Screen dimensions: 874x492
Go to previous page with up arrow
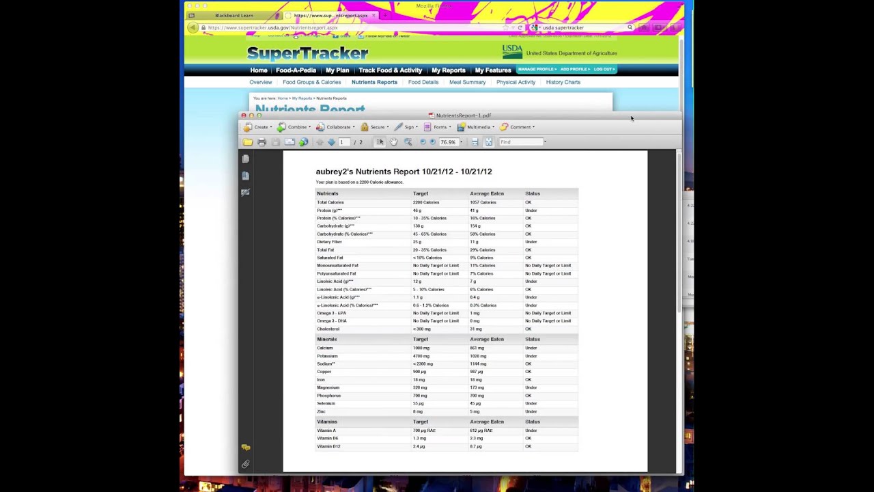320,142
